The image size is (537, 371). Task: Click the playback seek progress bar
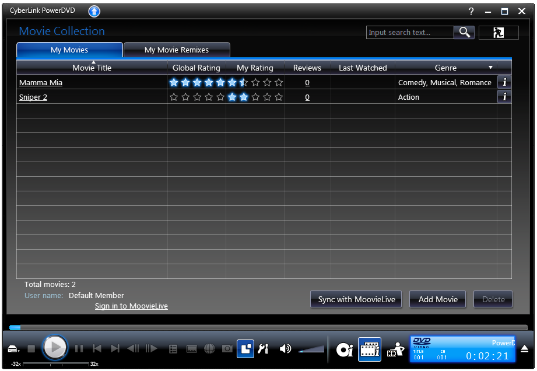pos(268,327)
